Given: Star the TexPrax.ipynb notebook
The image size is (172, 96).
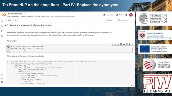Looking at the screenshot, I should coord(25,14).
